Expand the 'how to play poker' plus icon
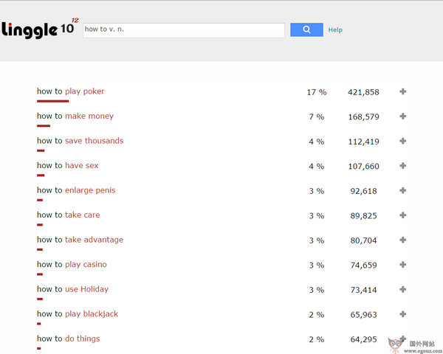Viewport: 443px width, 354px height. [402, 91]
